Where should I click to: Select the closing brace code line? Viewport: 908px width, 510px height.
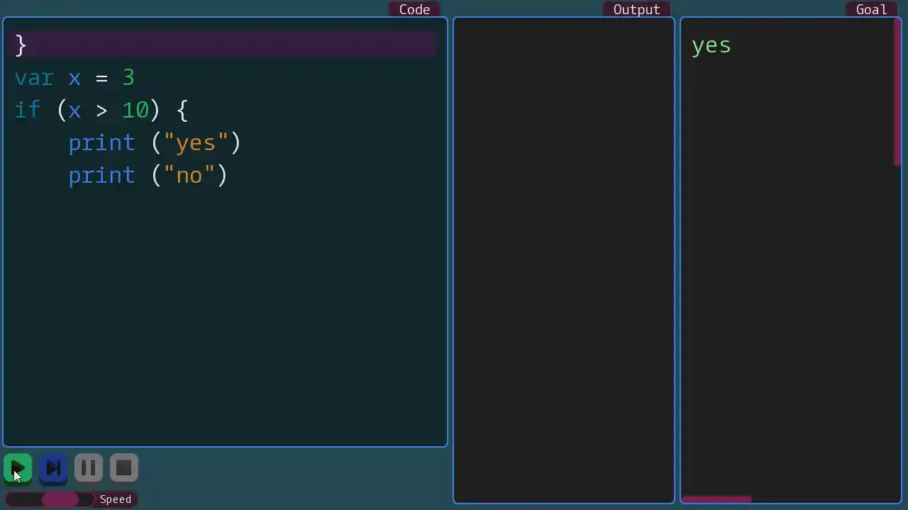[225, 45]
